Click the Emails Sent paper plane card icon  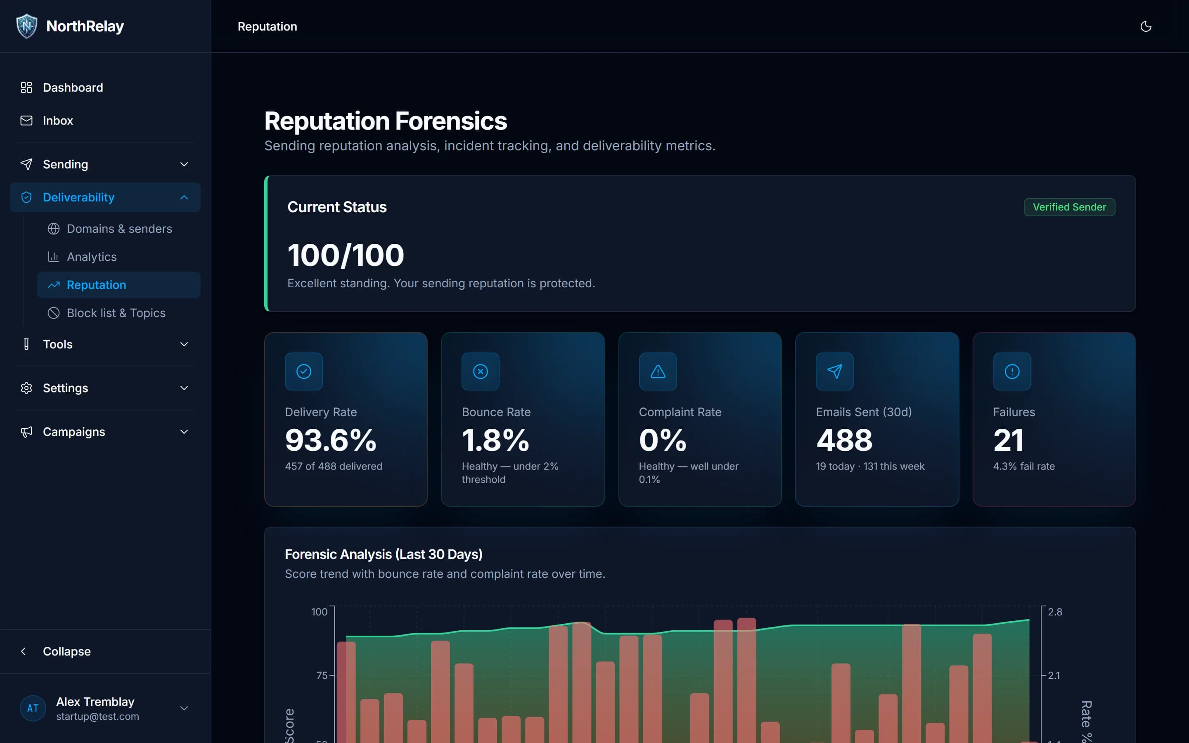click(x=835, y=371)
